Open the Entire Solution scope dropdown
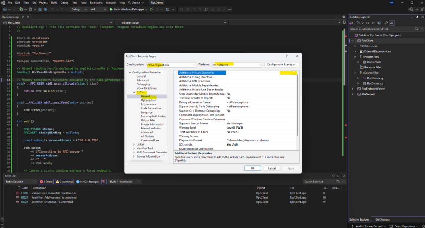This screenshot has height=228, width=425. [x=20, y=182]
